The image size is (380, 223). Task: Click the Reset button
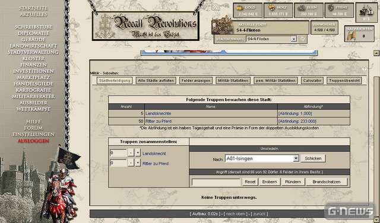pyautogui.click(x=250, y=182)
